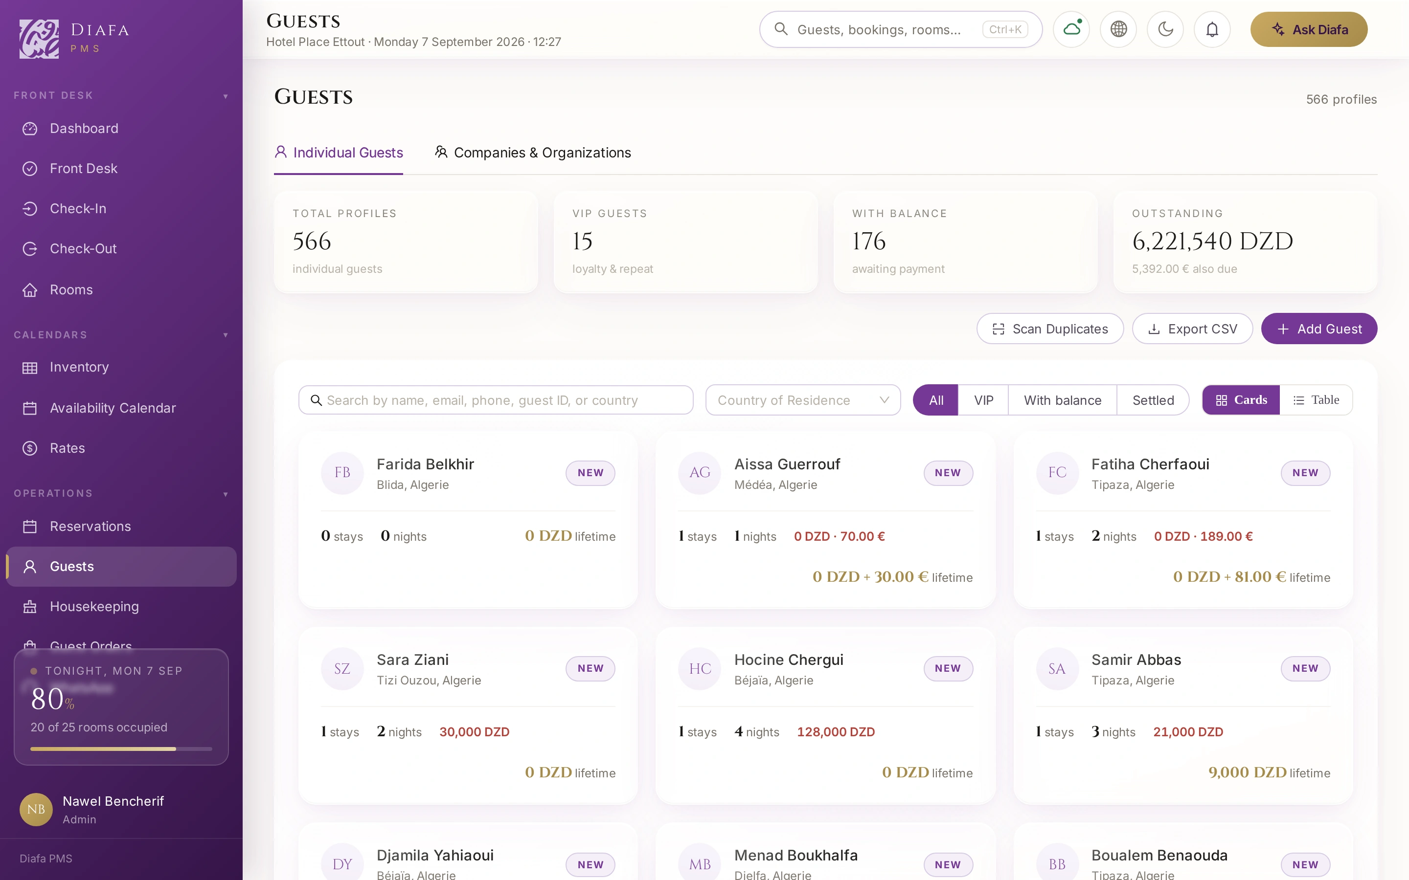The width and height of the screenshot is (1409, 880).
Task: Select the All filter
Action: pos(935,400)
